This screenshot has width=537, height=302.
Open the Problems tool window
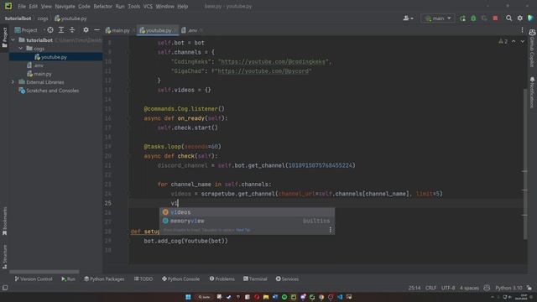(222, 279)
